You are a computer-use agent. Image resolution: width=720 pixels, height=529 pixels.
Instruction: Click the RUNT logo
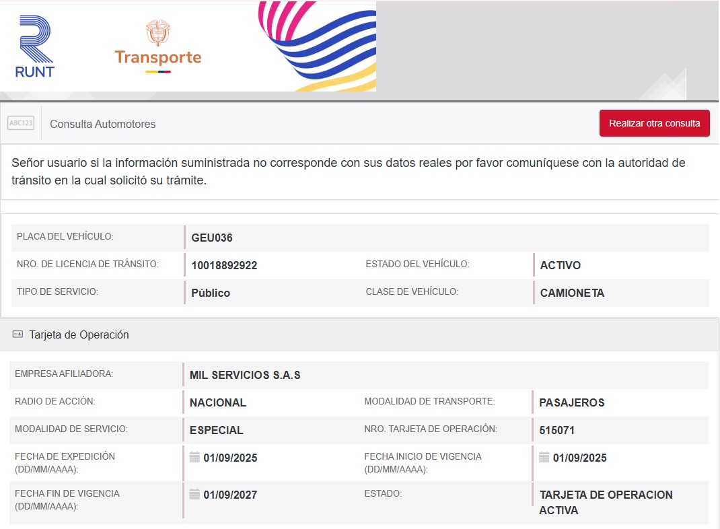[x=35, y=46]
